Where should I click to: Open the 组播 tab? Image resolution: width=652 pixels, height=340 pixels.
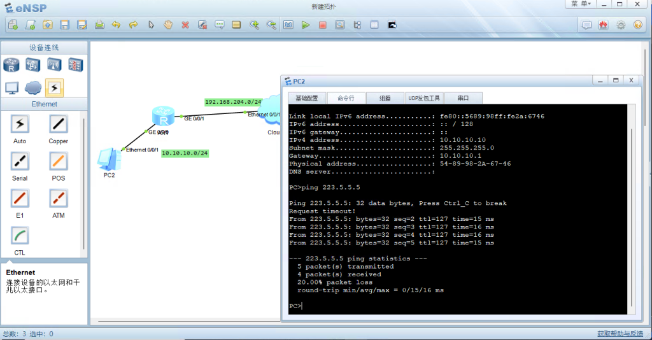pos(385,98)
